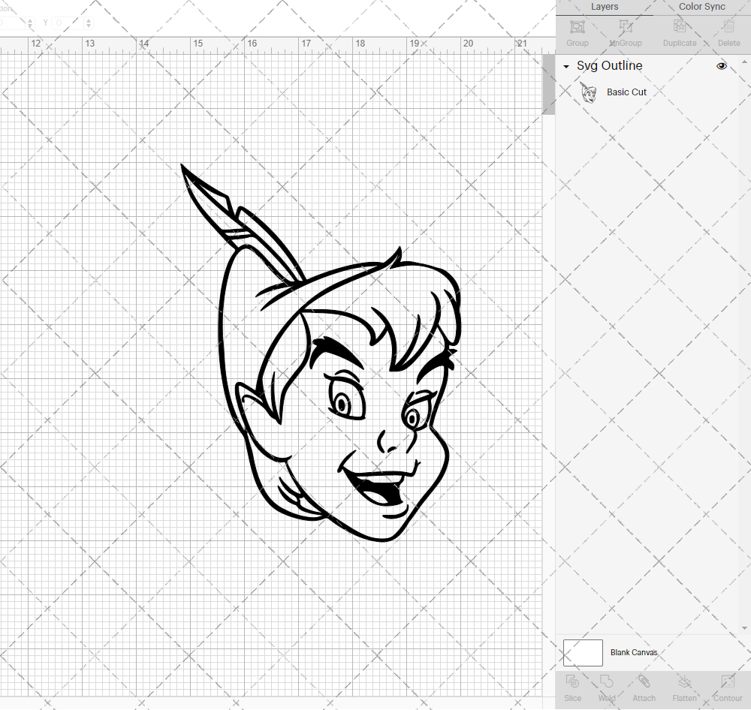This screenshot has width=751, height=710.
Task: Open the Contour tool
Action: pyautogui.click(x=727, y=687)
